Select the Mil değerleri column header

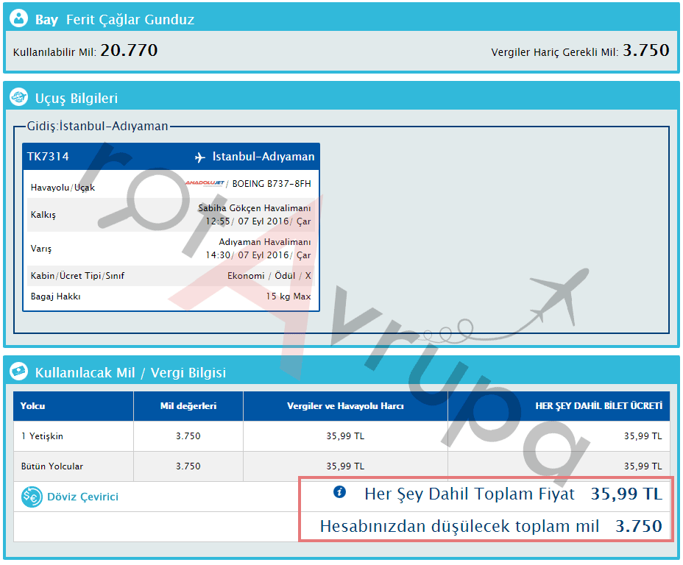188,406
